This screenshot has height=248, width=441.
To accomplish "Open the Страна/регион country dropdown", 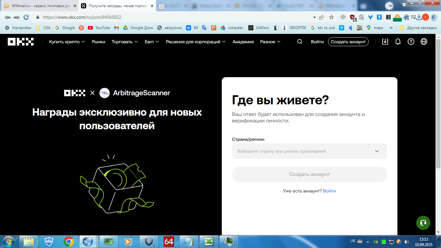I will pyautogui.click(x=309, y=151).
